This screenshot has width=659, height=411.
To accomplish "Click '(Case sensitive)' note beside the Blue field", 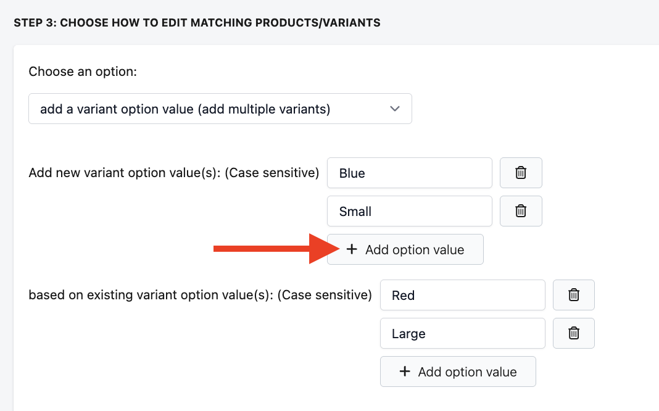I will pyautogui.click(x=271, y=173).
